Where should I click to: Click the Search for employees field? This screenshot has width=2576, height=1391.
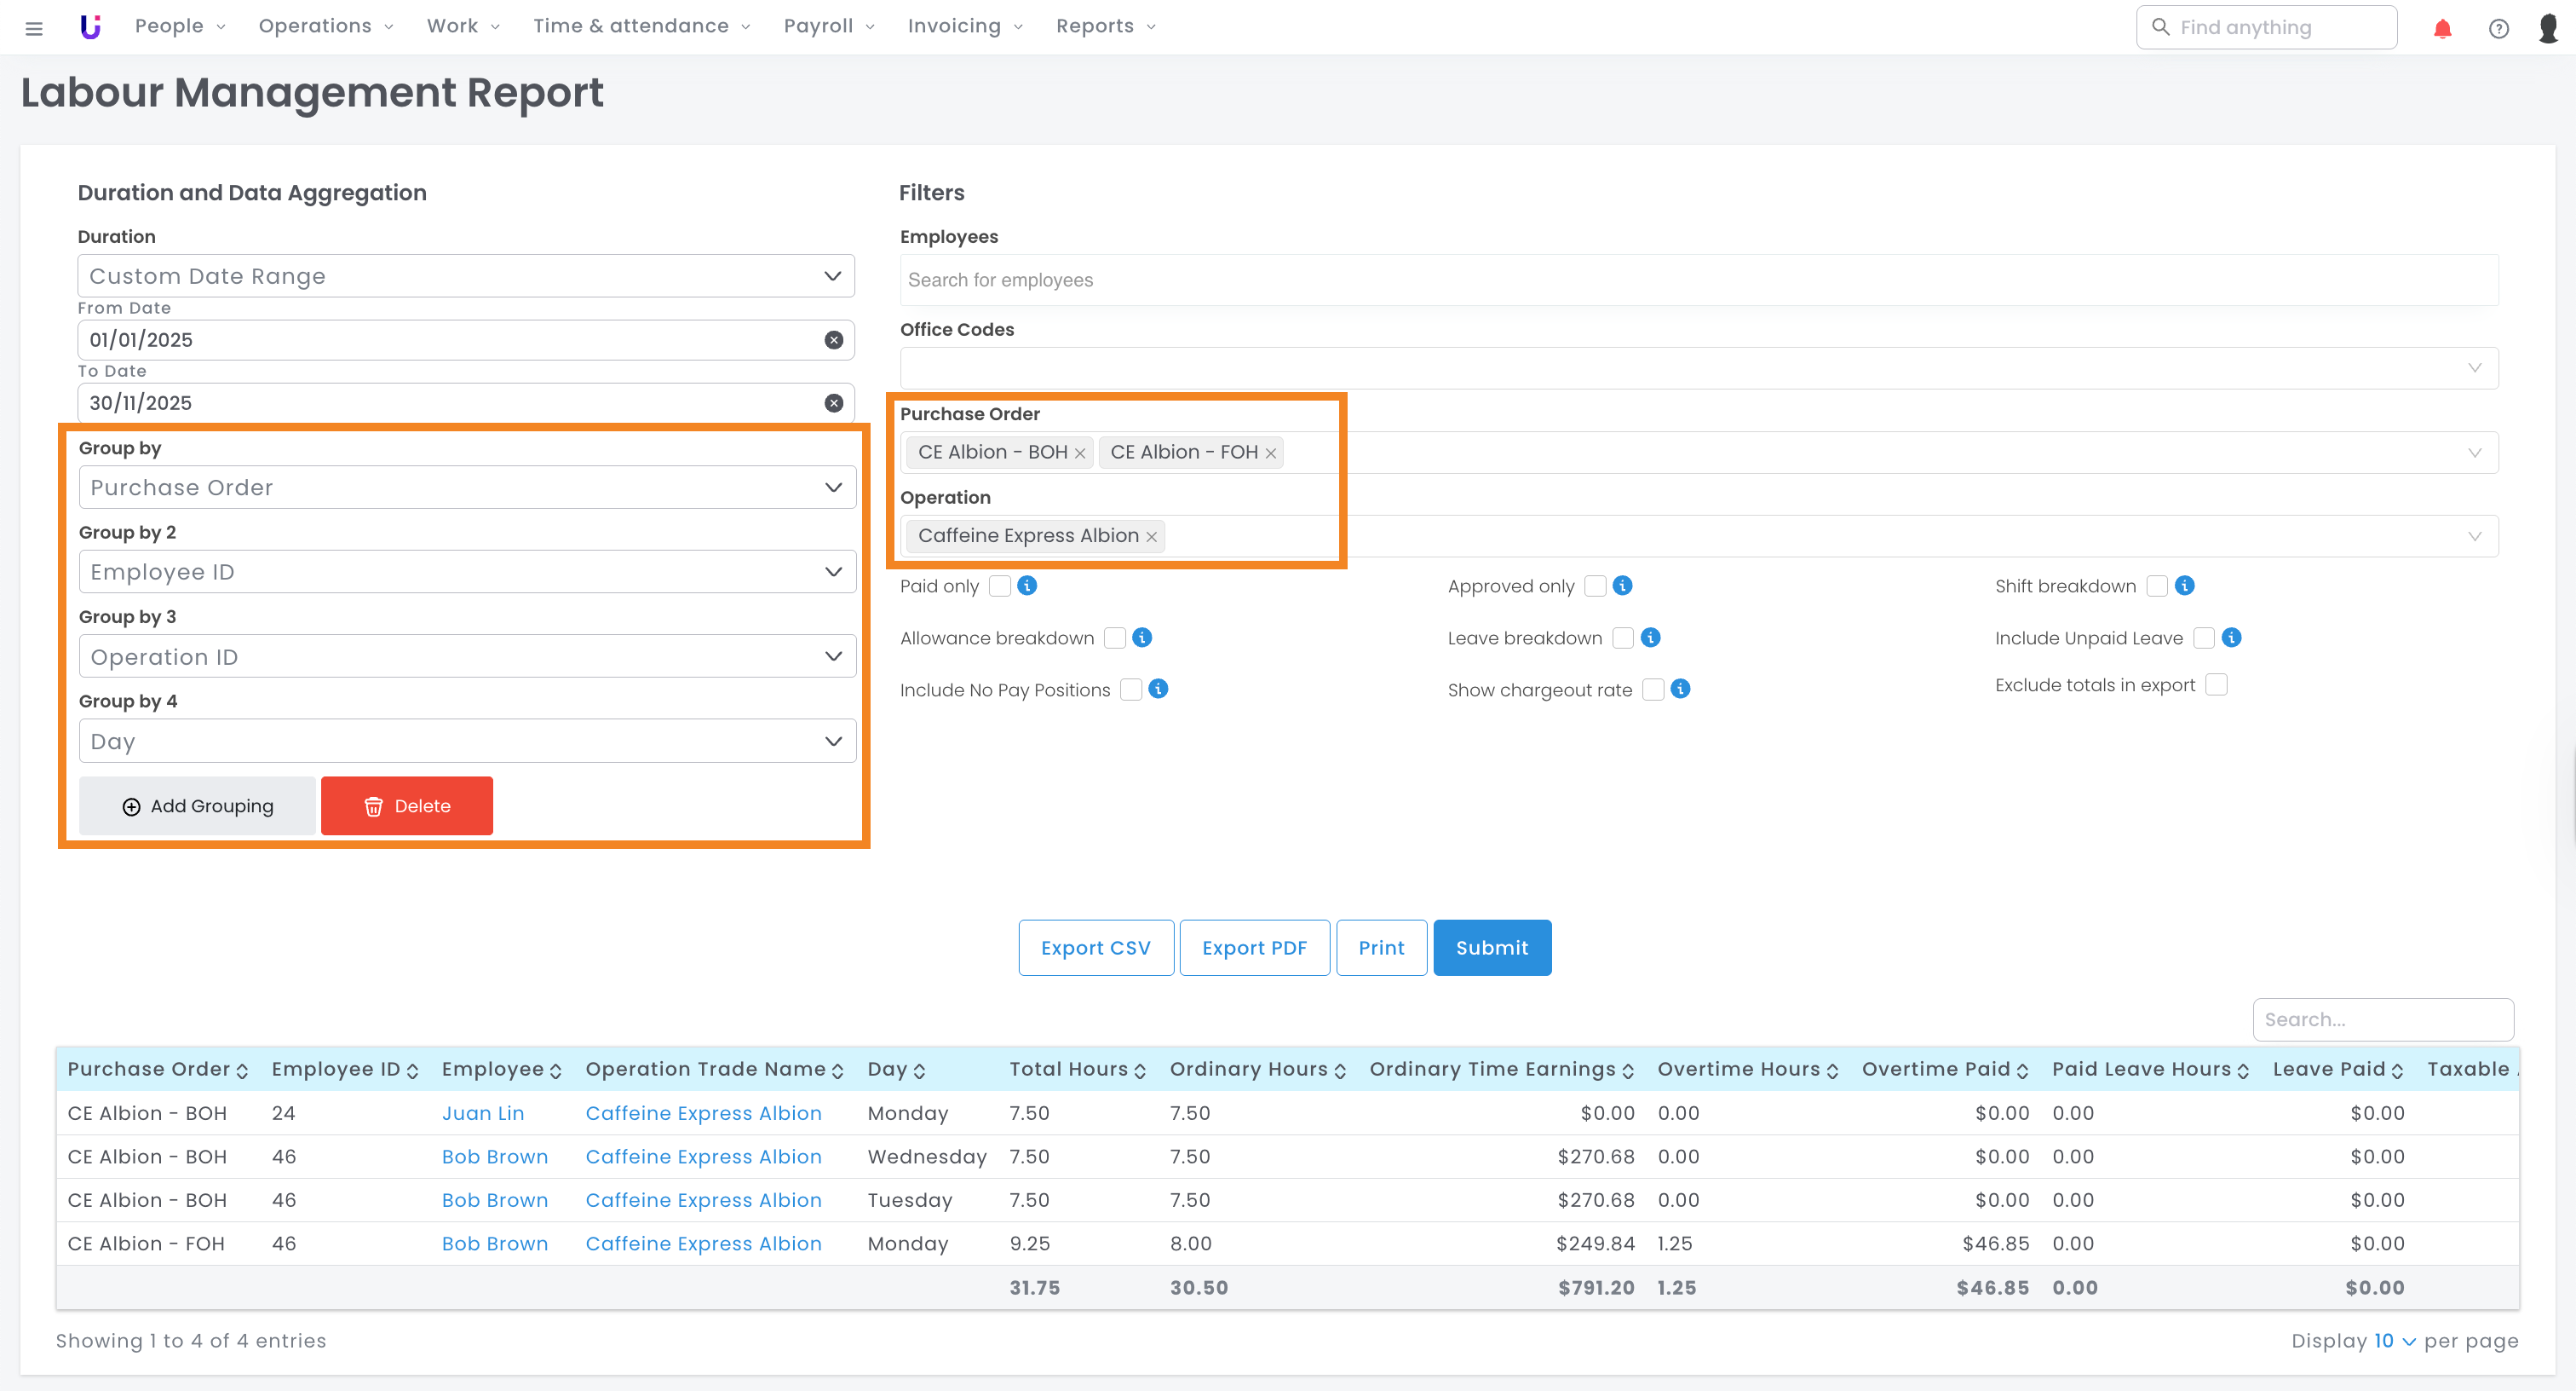pos(1697,280)
